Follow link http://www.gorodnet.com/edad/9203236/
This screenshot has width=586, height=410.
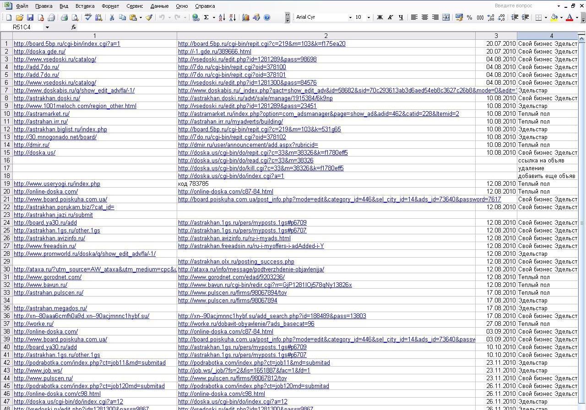[231, 277]
